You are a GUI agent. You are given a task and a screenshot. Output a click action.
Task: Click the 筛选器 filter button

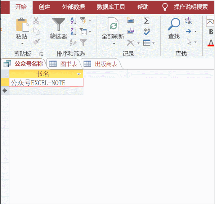click(x=59, y=28)
